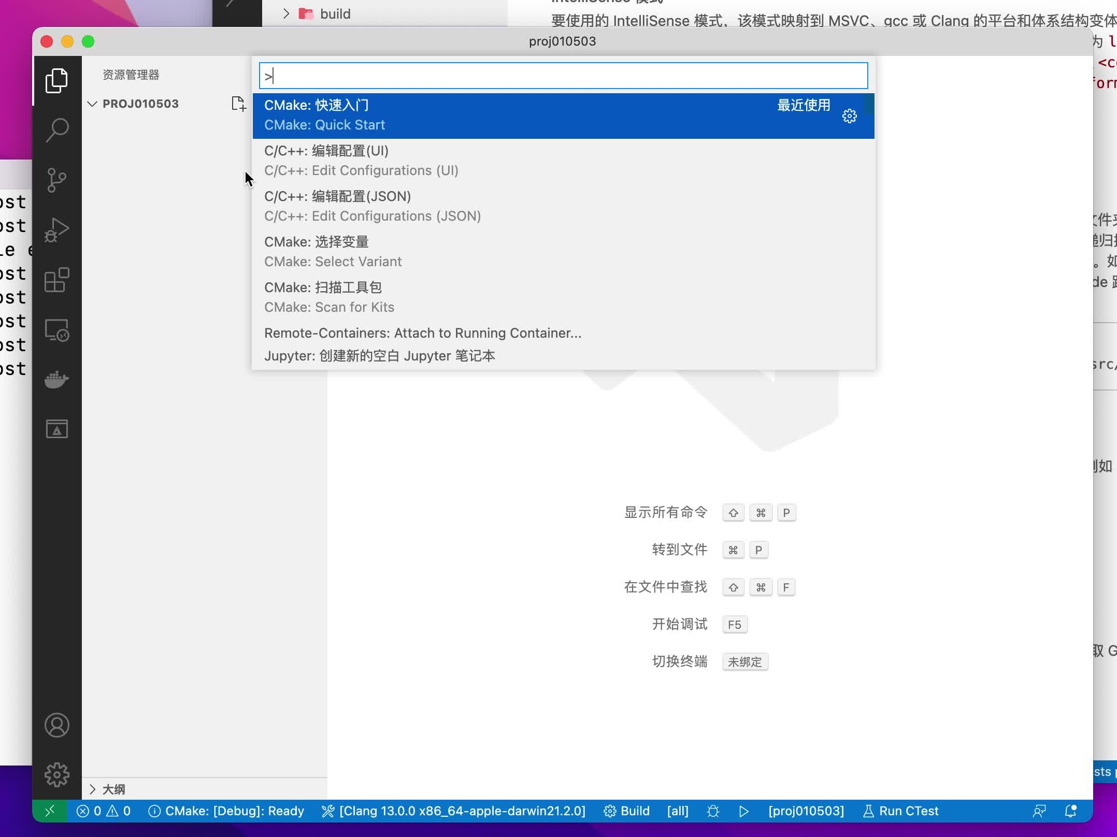Open the Docker view in the sidebar
1117x837 pixels.
click(x=57, y=378)
